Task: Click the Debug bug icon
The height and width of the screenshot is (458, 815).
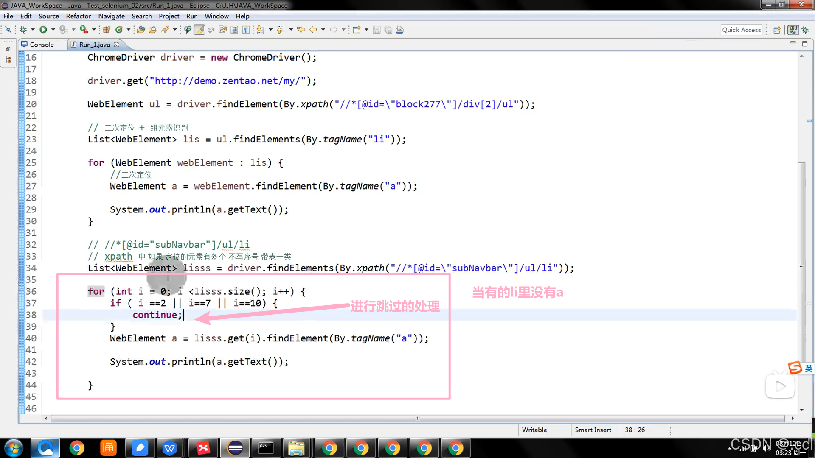Action: pyautogui.click(x=23, y=29)
